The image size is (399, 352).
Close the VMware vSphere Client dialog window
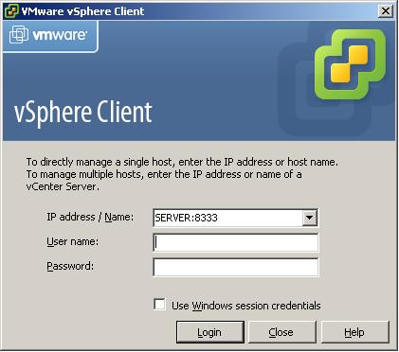point(386,11)
